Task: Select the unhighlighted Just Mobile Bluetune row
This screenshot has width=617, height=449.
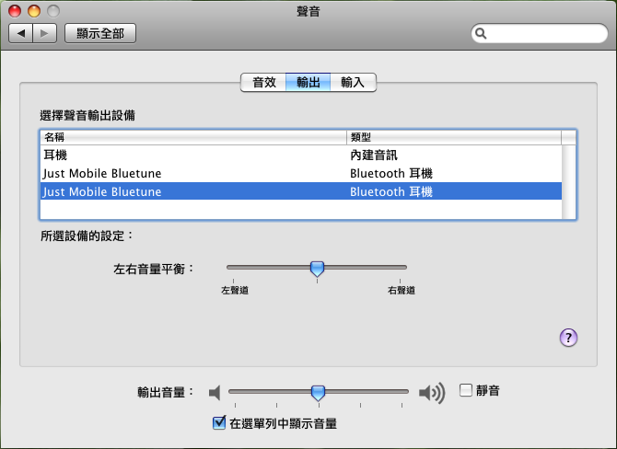Action: pyautogui.click(x=301, y=173)
